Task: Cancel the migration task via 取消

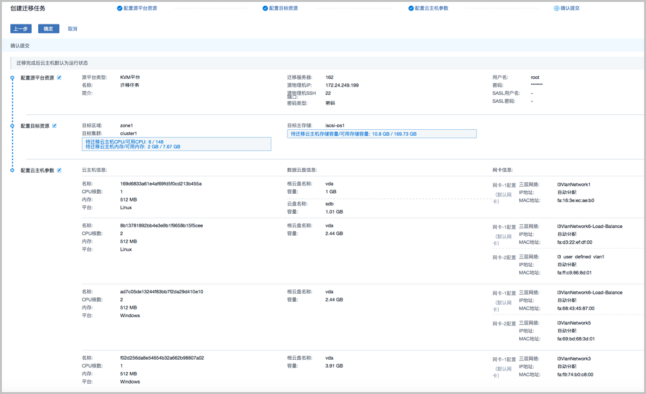Action: pyautogui.click(x=72, y=29)
